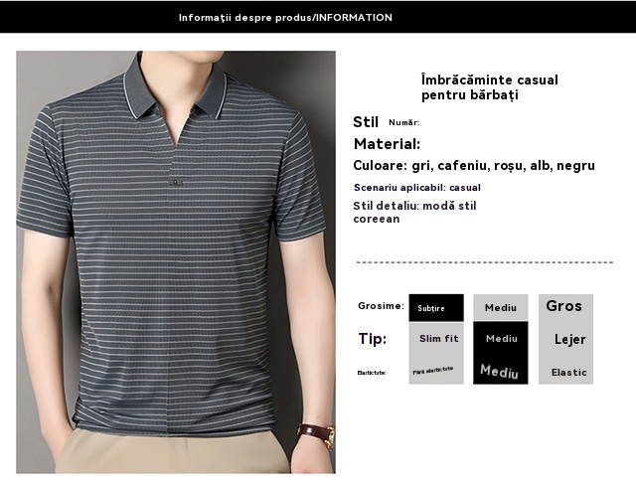Choose the Lejer fit type
Screen dimensions: 636x485
point(569,339)
